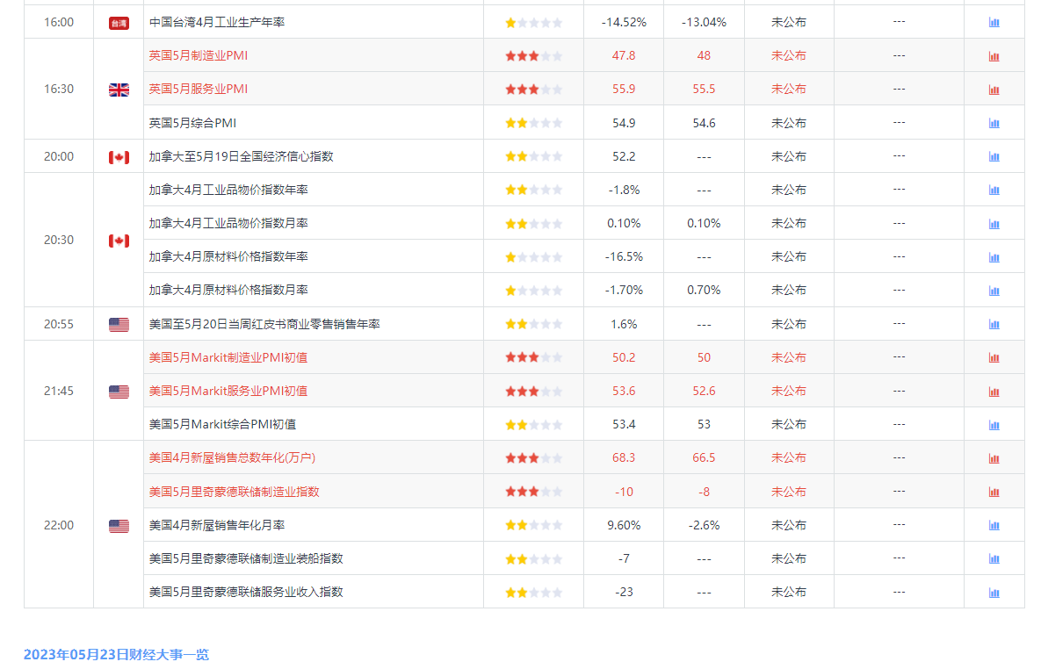1041x669 pixels.
Task: Open the 英国5月服务业PMI indicator
Action: tap(199, 89)
